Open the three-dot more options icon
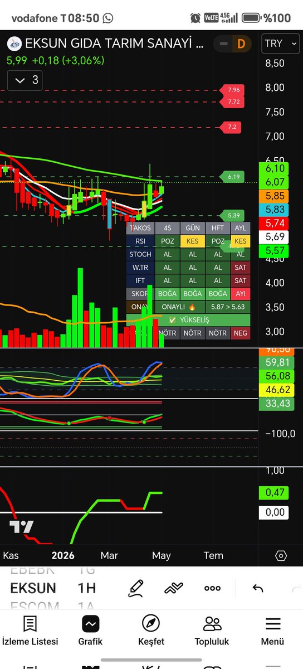Viewport: 303px width, 669px height. (x=212, y=588)
